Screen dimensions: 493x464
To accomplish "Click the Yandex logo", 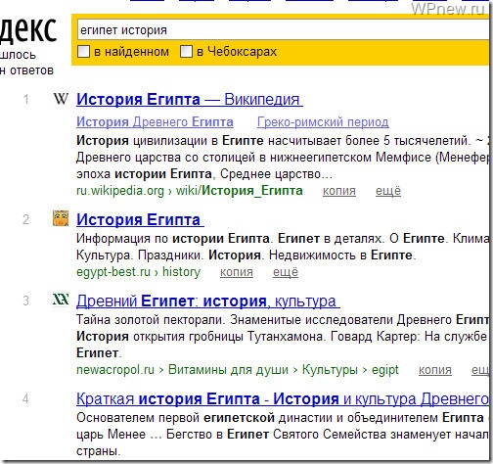I will (x=27, y=30).
